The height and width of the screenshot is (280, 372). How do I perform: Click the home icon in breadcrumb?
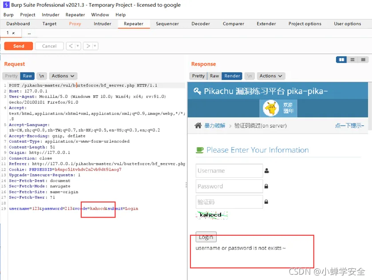click(198, 125)
